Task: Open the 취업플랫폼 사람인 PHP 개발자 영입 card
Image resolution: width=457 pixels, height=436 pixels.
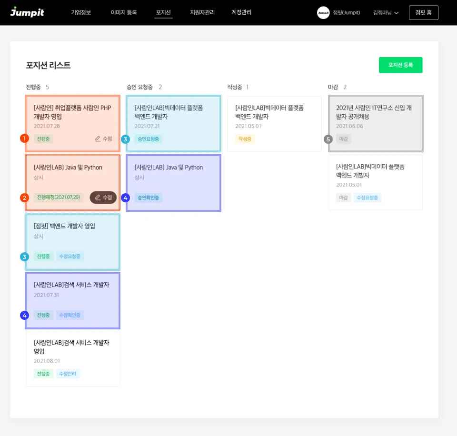Action: (x=72, y=124)
